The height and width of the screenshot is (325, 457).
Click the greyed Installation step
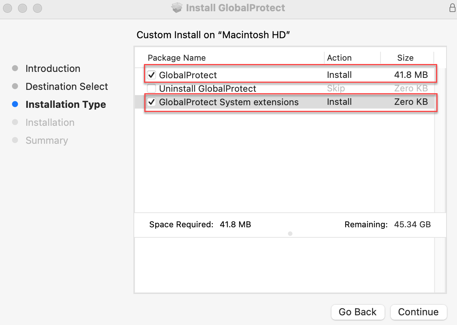[x=50, y=122]
